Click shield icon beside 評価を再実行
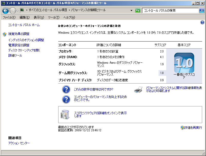This screenshot has width=206, height=156. coord(182,128)
